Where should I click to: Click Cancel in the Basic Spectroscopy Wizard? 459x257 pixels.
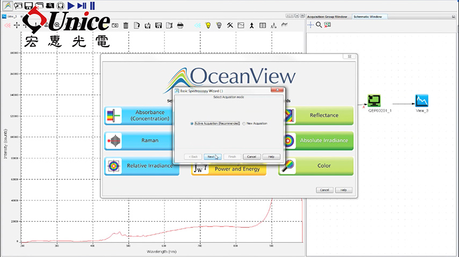[x=251, y=157]
